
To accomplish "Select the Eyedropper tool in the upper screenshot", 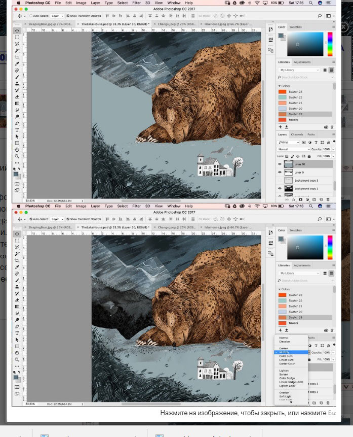I will (17, 64).
